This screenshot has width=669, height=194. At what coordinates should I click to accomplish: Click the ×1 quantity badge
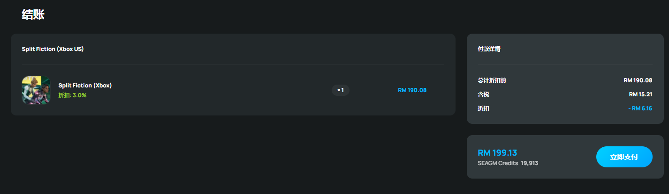tap(341, 90)
